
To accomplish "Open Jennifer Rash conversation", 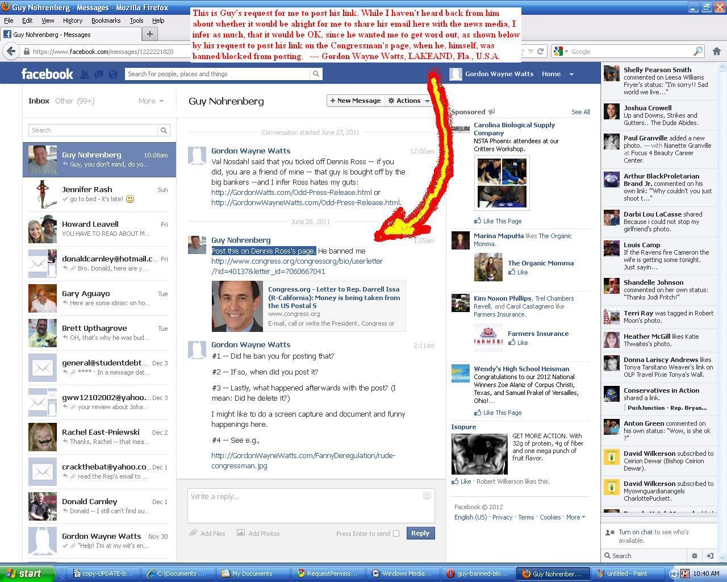I will 99,194.
